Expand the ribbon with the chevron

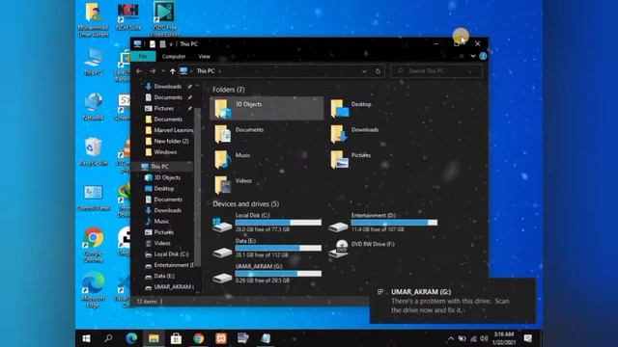tap(472, 56)
